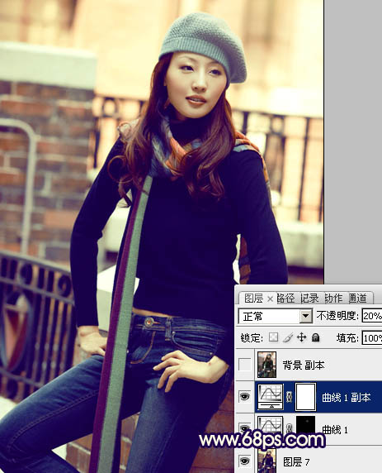Click the 填充 label
This screenshot has width=382, height=473.
347,338
